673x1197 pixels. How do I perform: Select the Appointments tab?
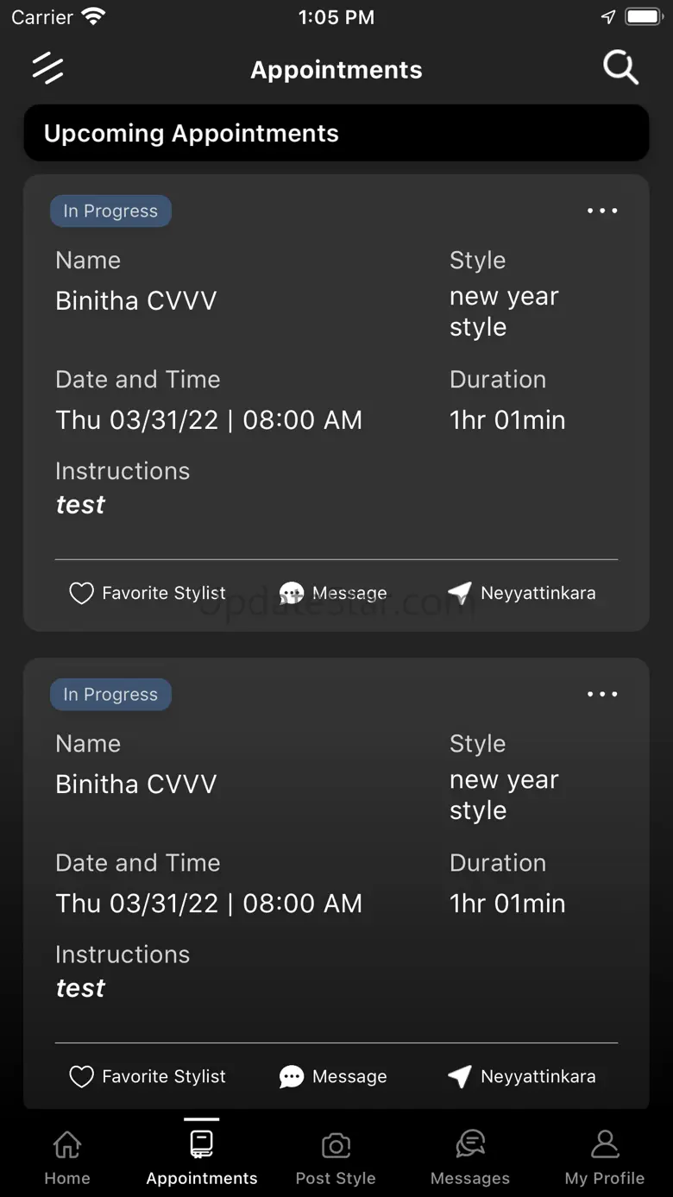tap(202, 1156)
